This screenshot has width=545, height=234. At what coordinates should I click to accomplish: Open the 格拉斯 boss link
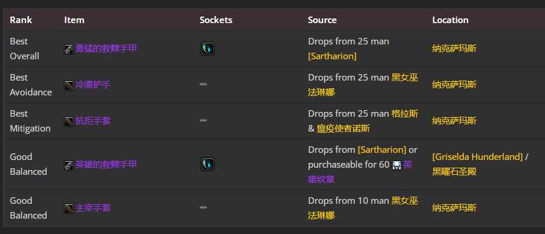(x=405, y=114)
